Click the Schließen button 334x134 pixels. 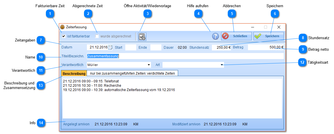[x=236, y=36]
